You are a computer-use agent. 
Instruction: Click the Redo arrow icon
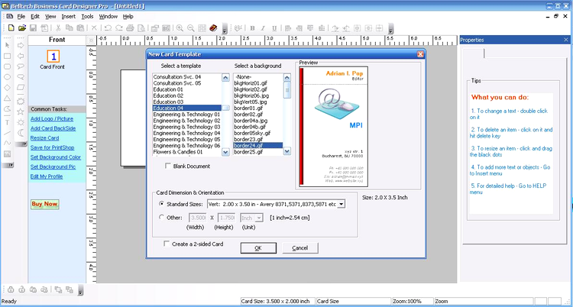click(x=118, y=27)
